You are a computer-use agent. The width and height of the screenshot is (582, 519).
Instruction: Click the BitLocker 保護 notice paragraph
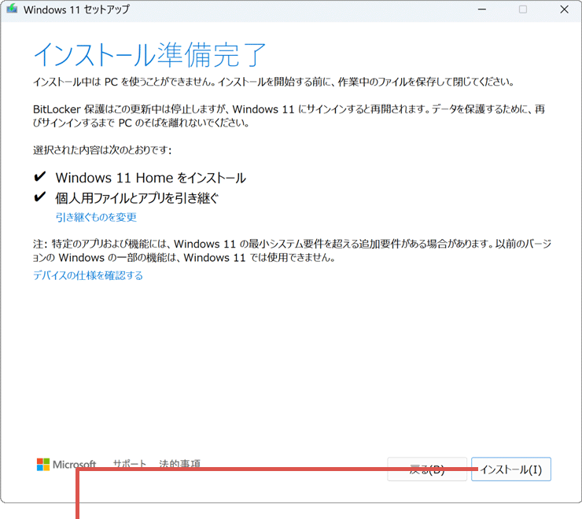coord(289,116)
